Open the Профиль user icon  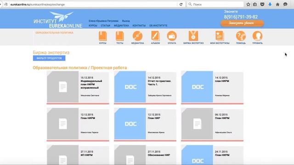(x=257, y=36)
